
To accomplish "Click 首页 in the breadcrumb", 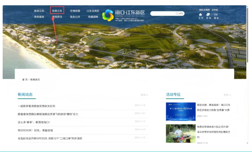I will coord(25,80).
